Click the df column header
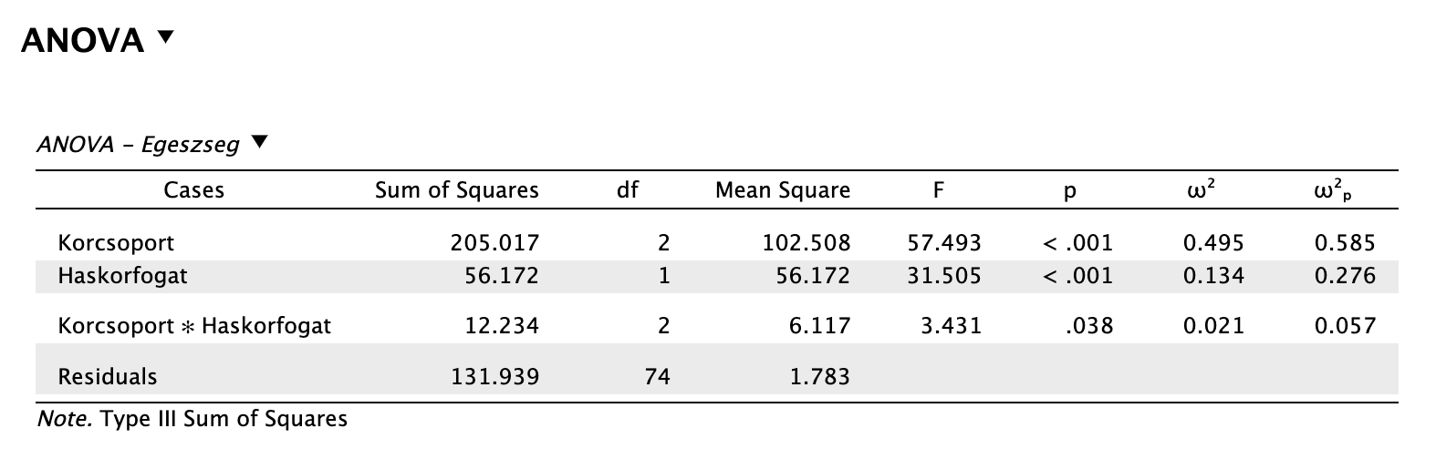Viewport: 1436px width, 459px height. click(628, 190)
